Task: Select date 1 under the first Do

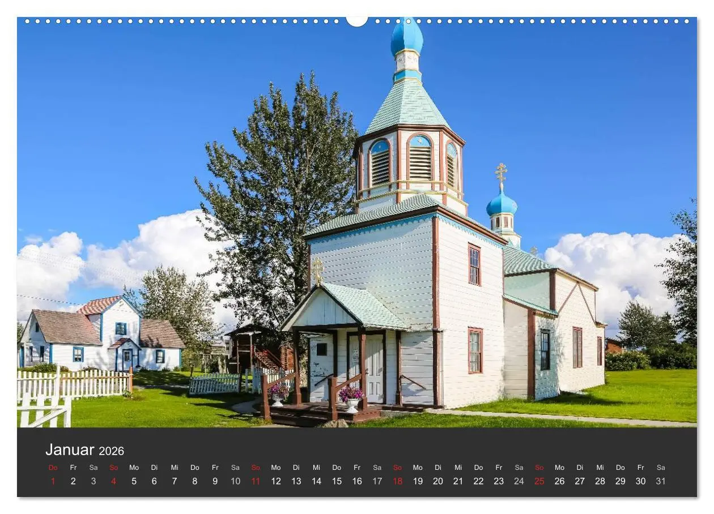Action: (53, 481)
